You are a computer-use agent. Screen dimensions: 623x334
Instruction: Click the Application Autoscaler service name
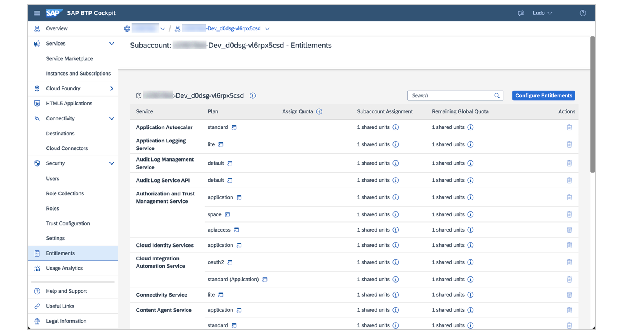[164, 127]
